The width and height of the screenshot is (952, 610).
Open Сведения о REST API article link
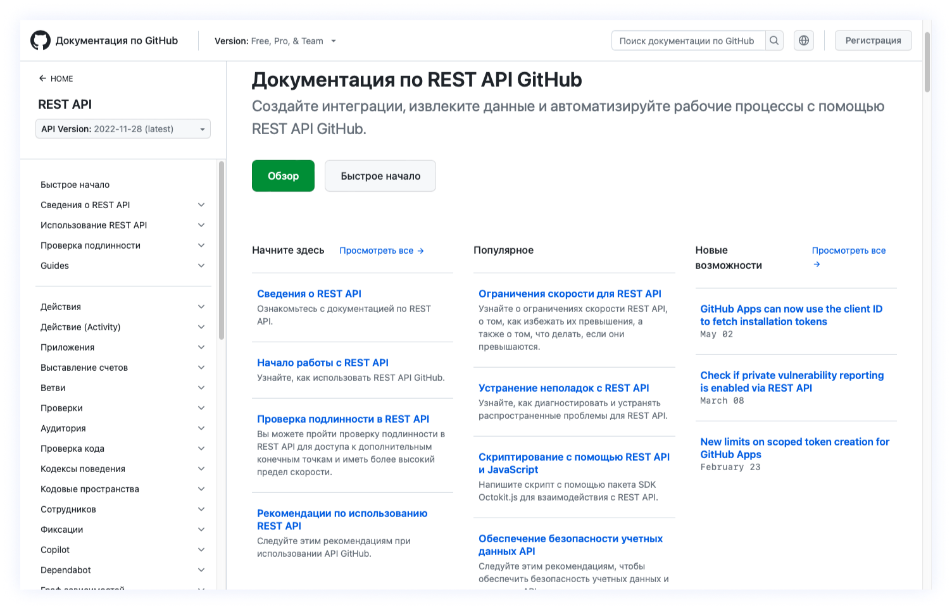click(x=309, y=294)
